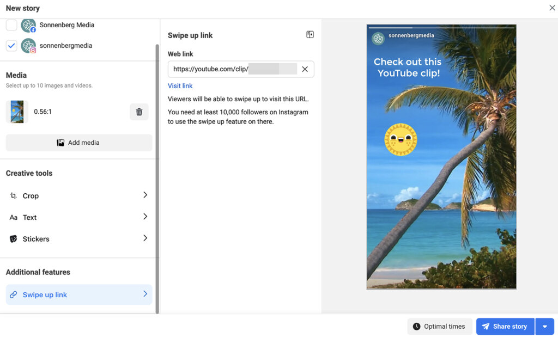Clear the web link using the X icon

click(305, 69)
